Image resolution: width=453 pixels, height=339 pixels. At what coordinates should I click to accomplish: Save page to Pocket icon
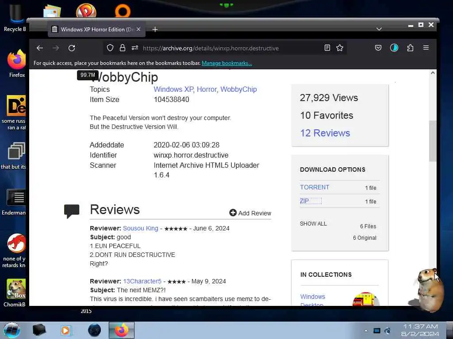click(x=378, y=48)
